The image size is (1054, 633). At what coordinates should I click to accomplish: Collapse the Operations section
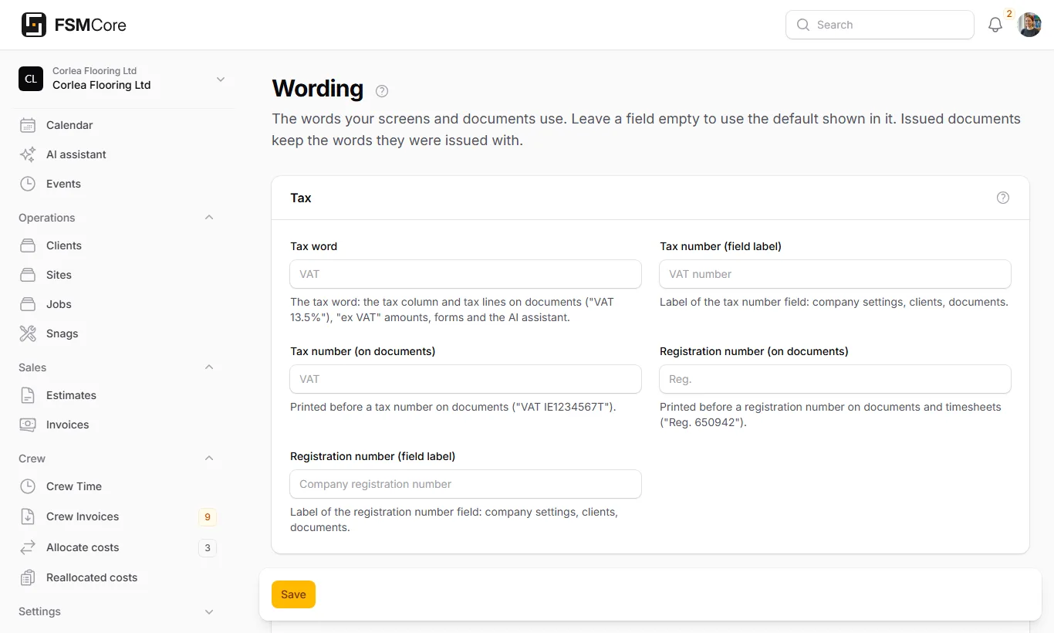coord(209,218)
